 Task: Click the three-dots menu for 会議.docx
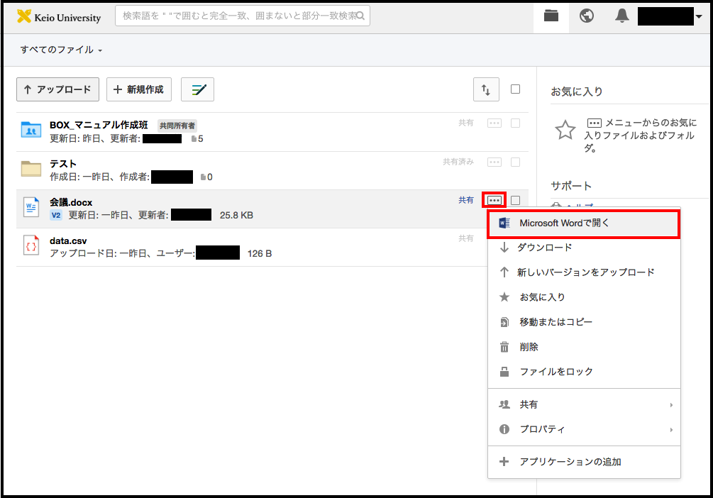click(494, 201)
